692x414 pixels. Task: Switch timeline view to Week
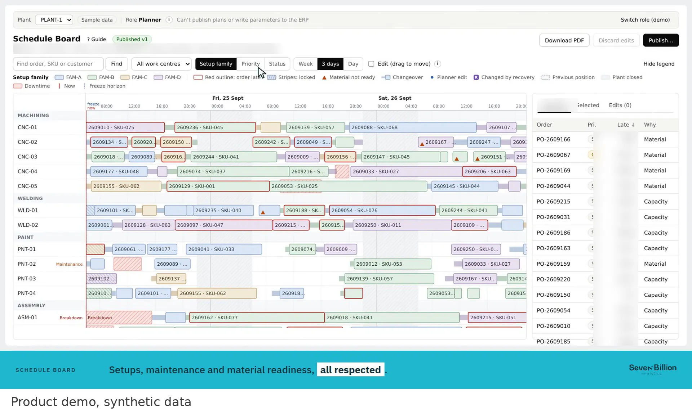pos(305,64)
